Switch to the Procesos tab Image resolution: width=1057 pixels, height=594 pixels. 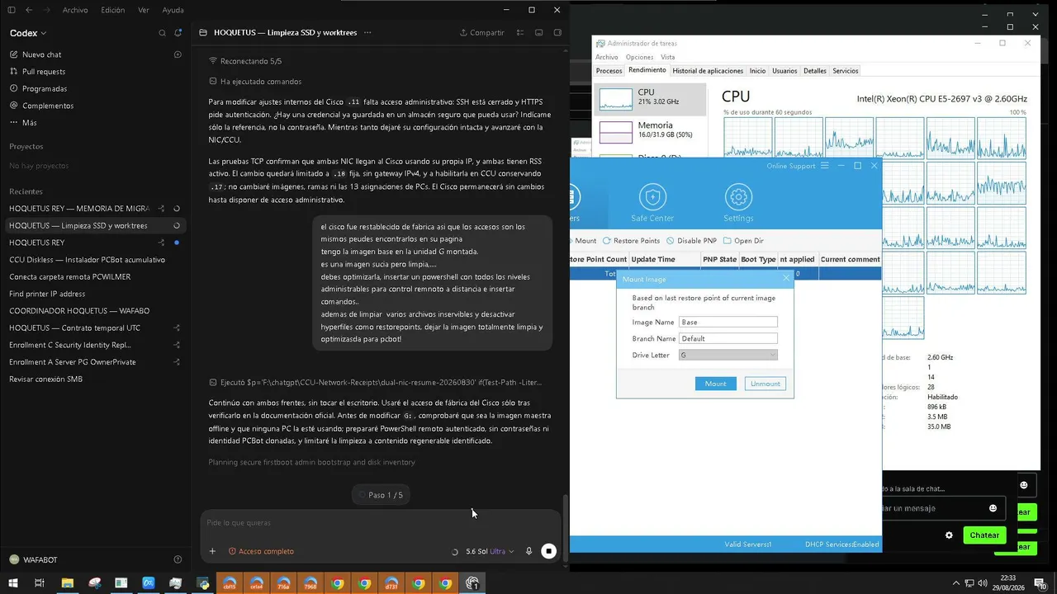[609, 71]
